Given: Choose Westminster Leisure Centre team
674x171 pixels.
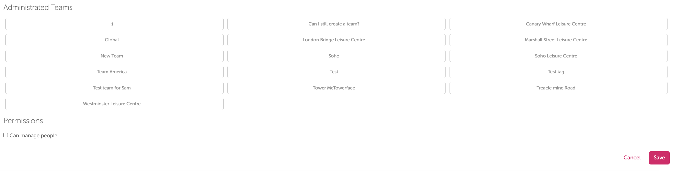Looking at the screenshot, I should [115, 104].
